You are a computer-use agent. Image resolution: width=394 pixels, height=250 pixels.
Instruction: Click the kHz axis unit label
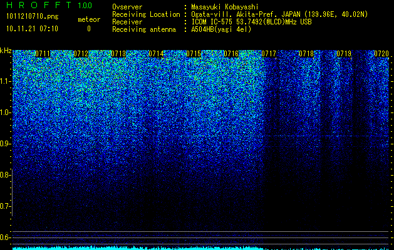pyautogui.click(x=6, y=51)
